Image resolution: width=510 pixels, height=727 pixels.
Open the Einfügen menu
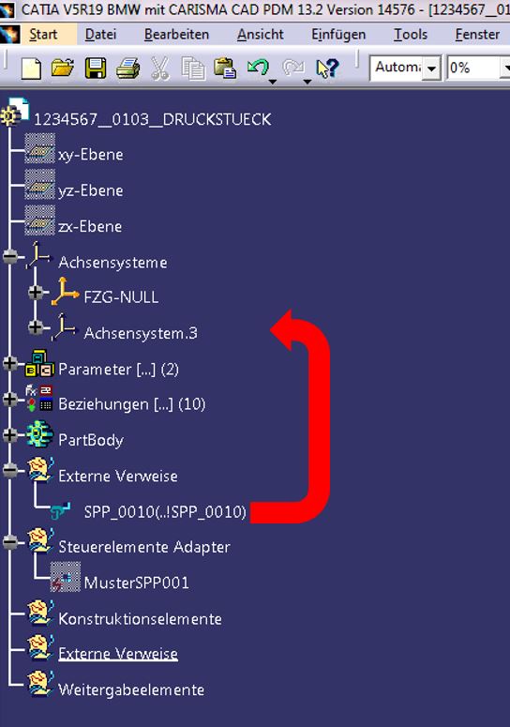coord(338,35)
